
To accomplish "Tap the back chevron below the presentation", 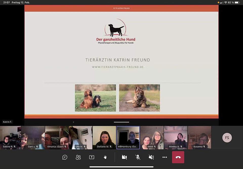I will click(73, 122).
